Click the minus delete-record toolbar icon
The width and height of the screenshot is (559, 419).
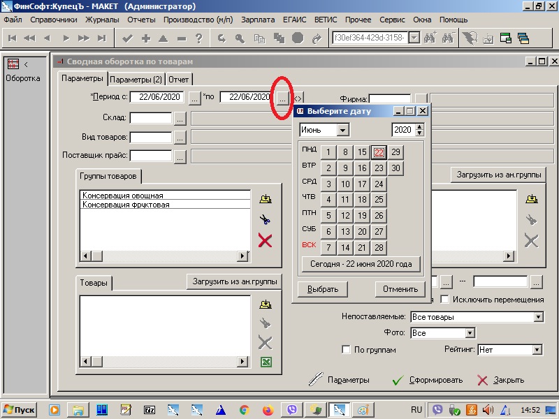click(182, 38)
